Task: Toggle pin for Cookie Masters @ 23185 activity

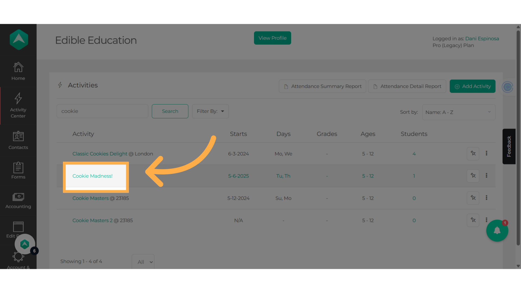Action: click(473, 198)
